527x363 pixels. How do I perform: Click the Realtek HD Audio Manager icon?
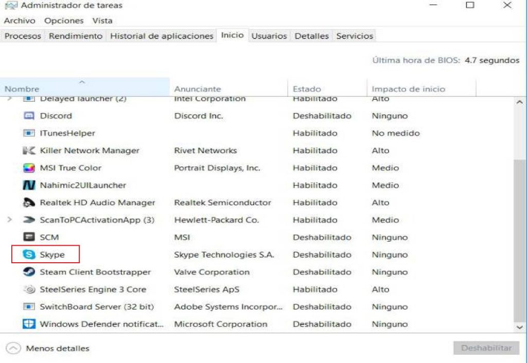(29, 203)
